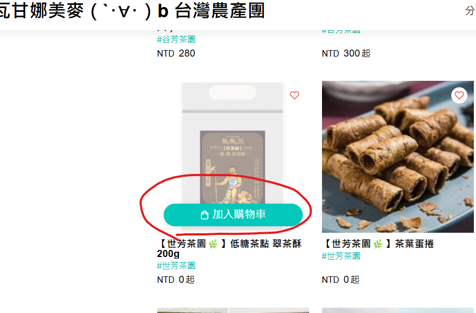The image size is (476, 313).
Task: Open the 茶葉蛋捲 egg roll photo
Action: pos(398,157)
